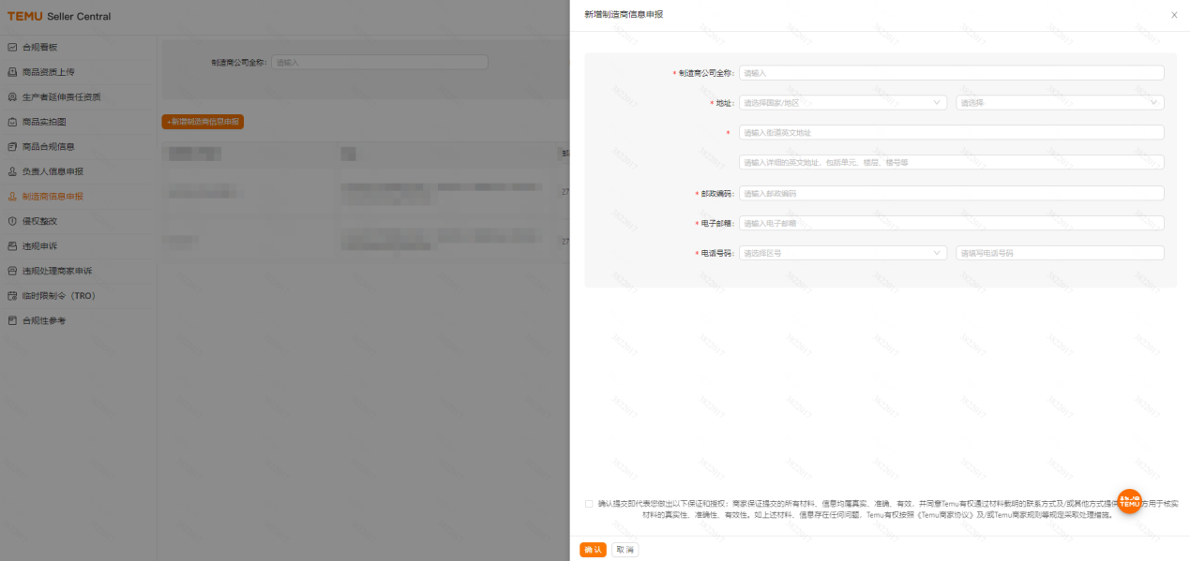
Task: Click the 请输入电子邮箱 email input field
Action: pos(950,223)
